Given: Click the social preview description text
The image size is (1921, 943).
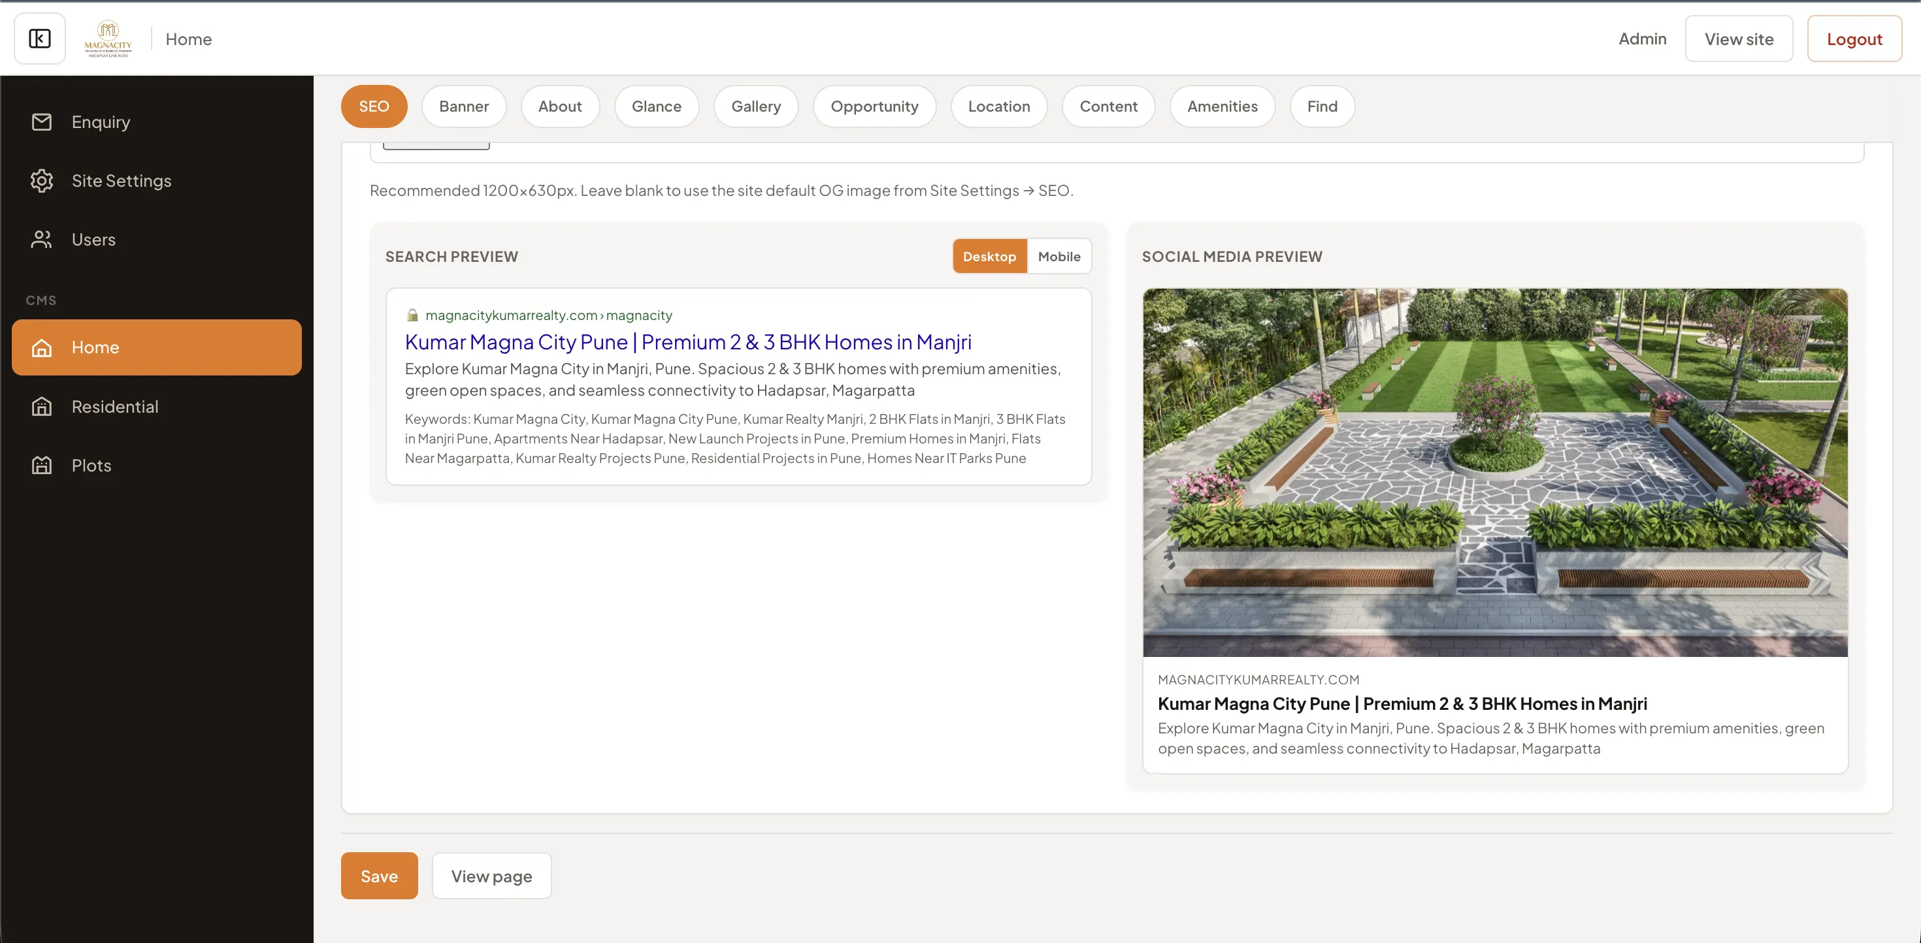Looking at the screenshot, I should pos(1492,738).
